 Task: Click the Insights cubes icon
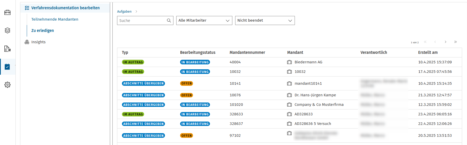click(27, 42)
